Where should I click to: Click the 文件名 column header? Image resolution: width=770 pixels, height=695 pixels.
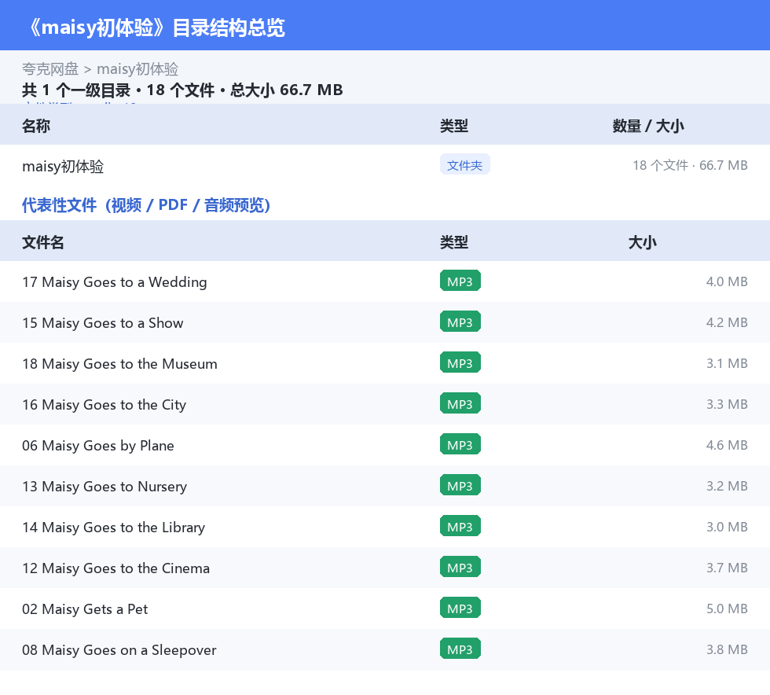coord(42,242)
